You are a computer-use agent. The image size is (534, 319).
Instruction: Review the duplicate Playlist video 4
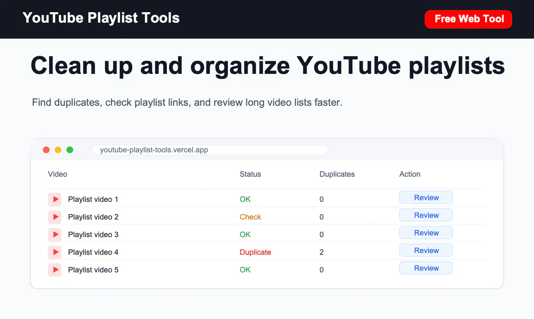426,251
